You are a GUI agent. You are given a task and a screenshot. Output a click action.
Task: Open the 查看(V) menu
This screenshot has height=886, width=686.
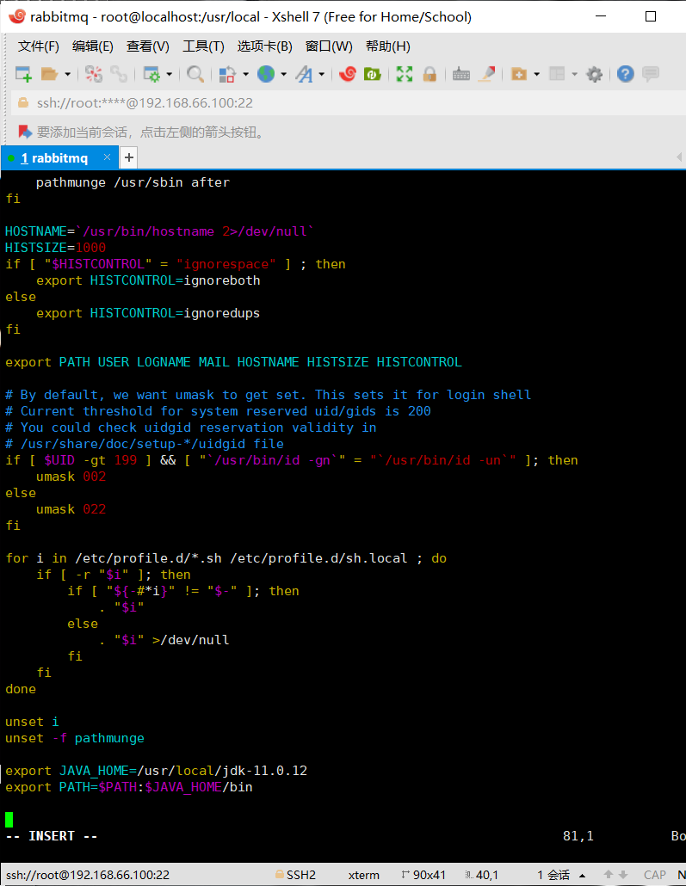point(147,46)
